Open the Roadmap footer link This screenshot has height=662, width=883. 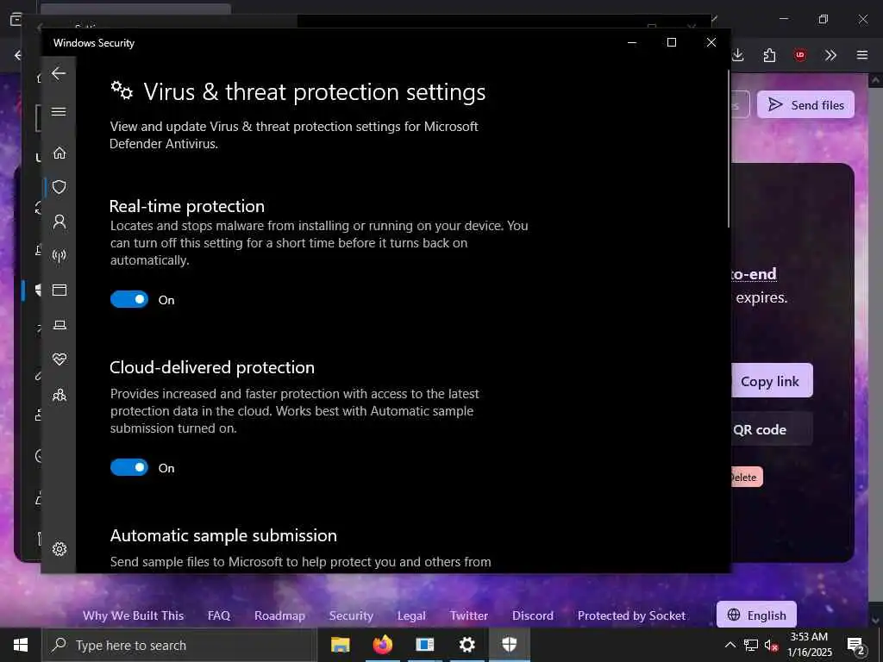point(279,615)
